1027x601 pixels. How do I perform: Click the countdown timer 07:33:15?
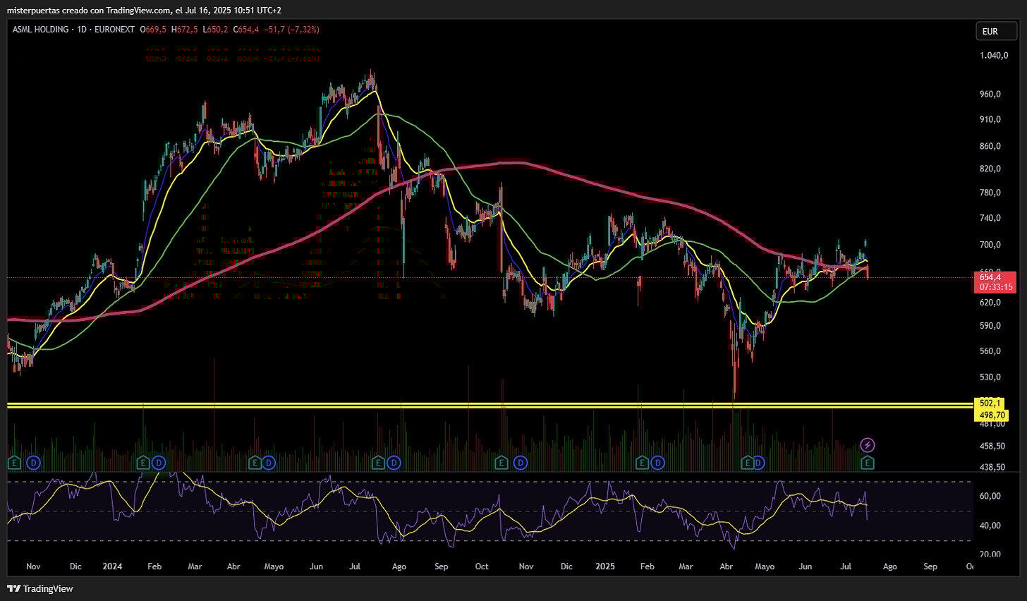pyautogui.click(x=995, y=287)
